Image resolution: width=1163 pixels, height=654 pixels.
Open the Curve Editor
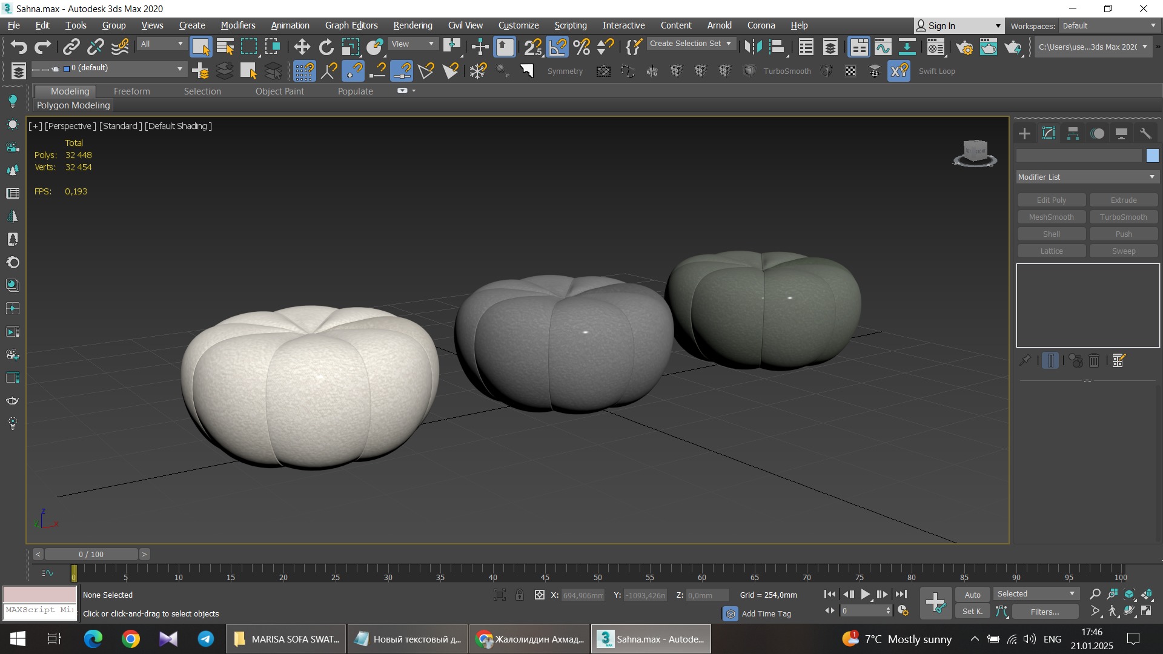click(x=883, y=47)
